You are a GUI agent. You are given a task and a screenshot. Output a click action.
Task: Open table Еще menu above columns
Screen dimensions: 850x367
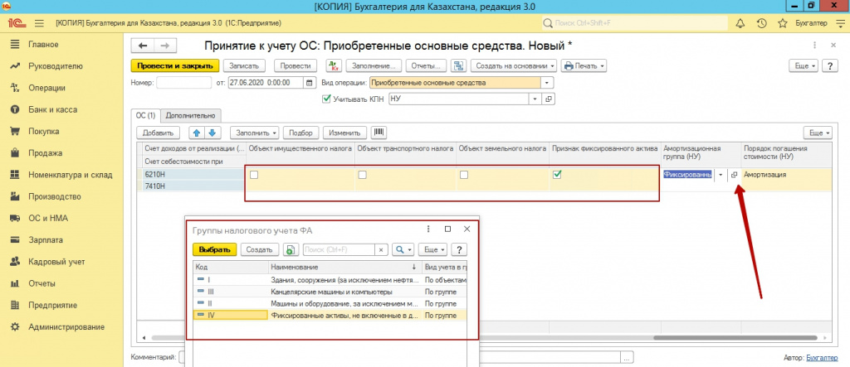click(819, 133)
